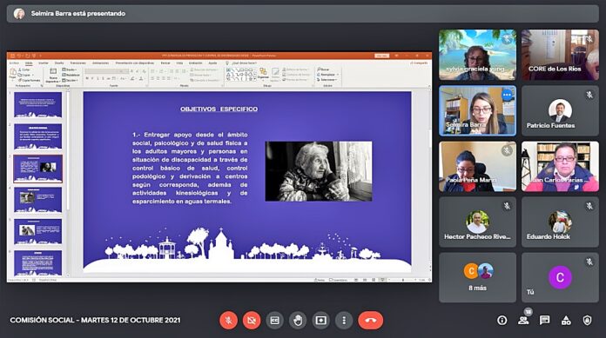Toggle the microphone mute button
Screen dimensions: 606x338
click(228, 321)
